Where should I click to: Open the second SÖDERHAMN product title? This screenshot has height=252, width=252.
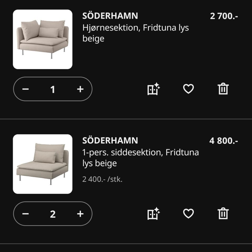point(110,140)
